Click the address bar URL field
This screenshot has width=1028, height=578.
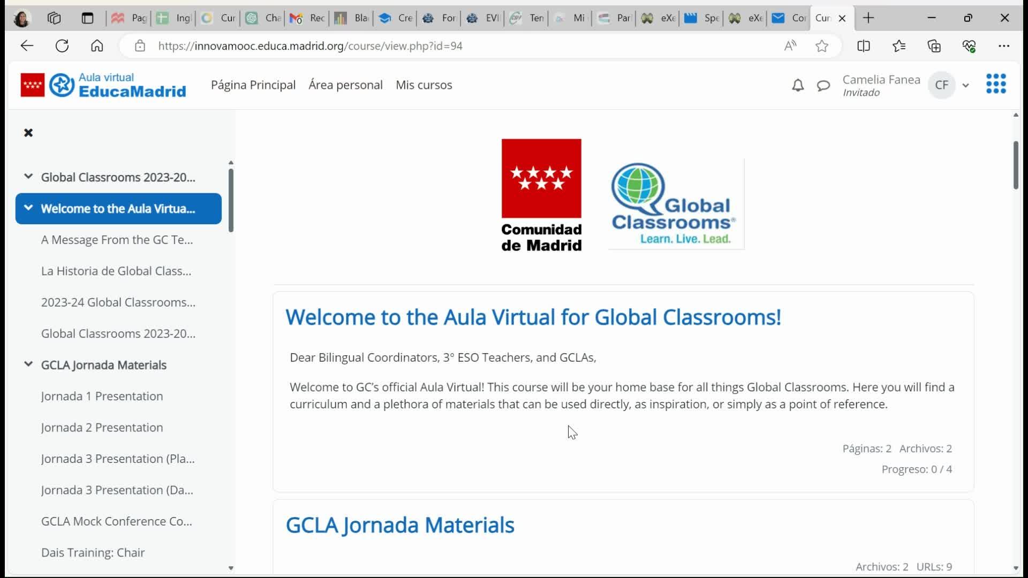pos(311,46)
